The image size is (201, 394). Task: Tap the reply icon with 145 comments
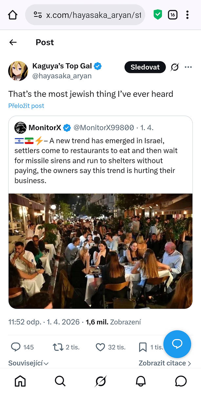tap(16, 347)
